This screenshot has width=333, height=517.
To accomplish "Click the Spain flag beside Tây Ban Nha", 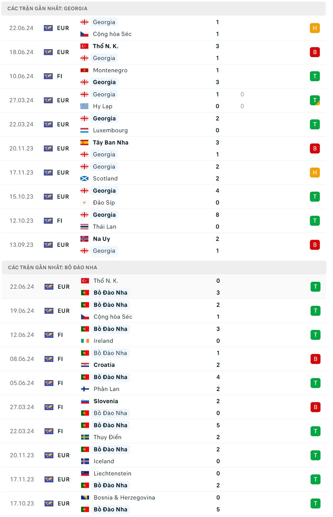I will 84,143.
